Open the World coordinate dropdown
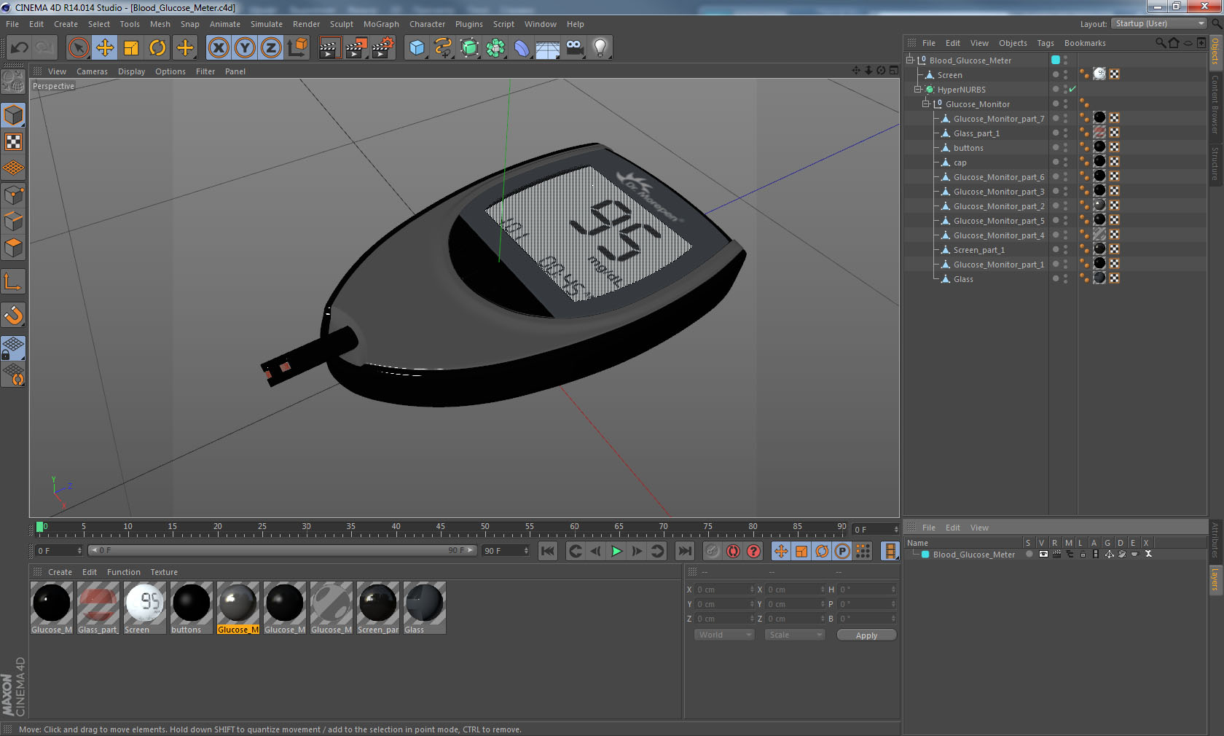 pos(723,635)
